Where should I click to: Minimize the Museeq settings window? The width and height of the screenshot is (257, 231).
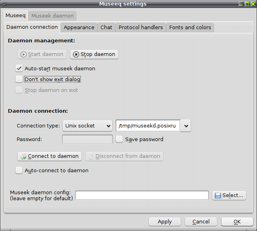241,4
